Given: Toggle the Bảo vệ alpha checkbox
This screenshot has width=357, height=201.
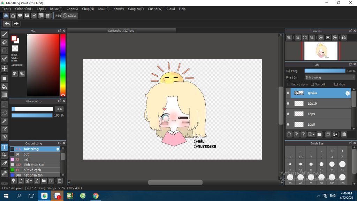Looking at the screenshot, I should point(289,84).
